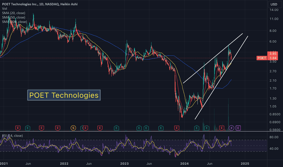This screenshot has height=167, width=283.
Task: Click the 2.10 price axis label
Action: point(273,80)
